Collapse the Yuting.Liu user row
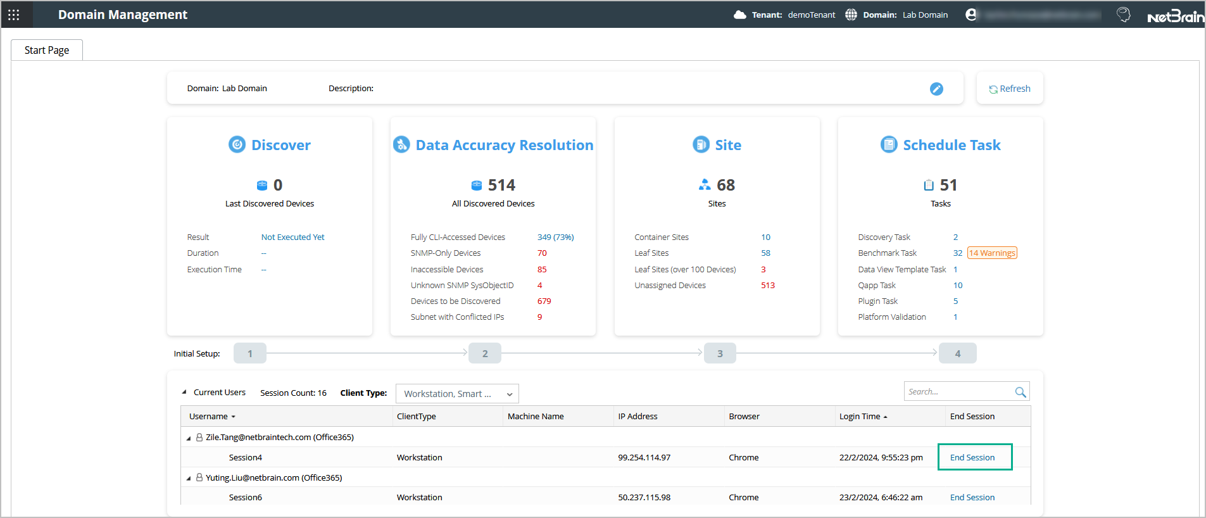Screen dimensions: 1206x518 pos(189,479)
